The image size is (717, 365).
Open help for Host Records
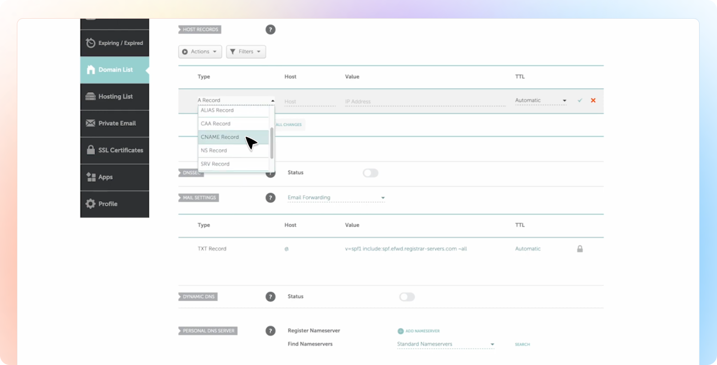point(271,30)
